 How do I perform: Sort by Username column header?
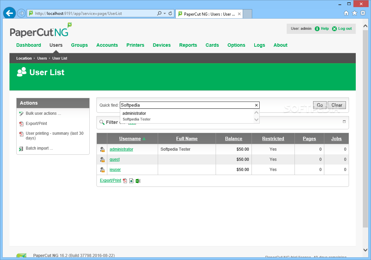pos(130,139)
